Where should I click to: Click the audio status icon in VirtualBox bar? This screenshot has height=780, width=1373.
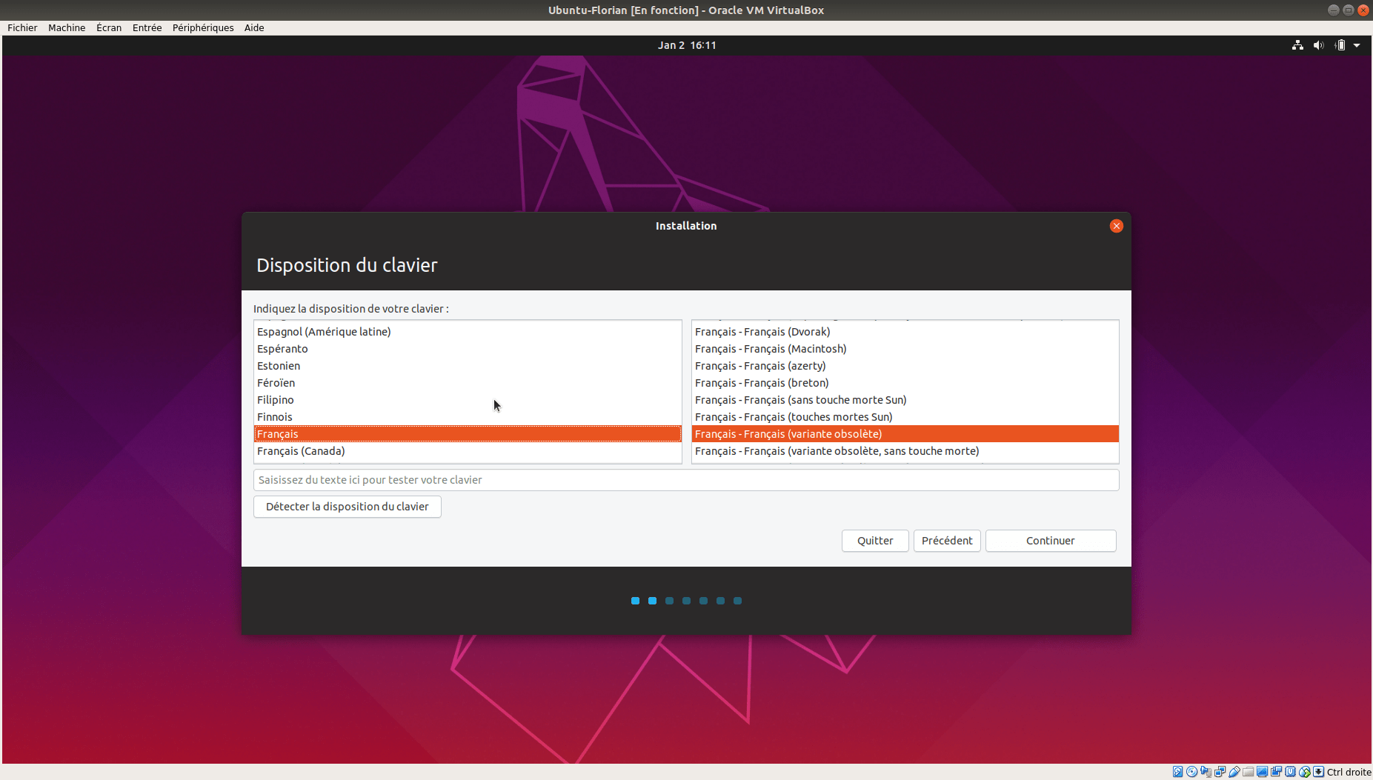(x=1206, y=772)
